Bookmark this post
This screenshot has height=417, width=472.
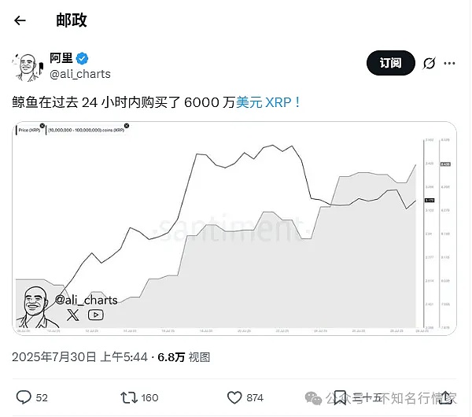click(340, 397)
